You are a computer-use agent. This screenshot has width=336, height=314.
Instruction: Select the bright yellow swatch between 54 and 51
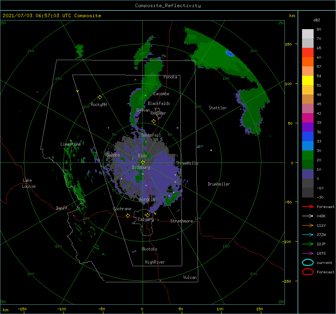(308, 81)
